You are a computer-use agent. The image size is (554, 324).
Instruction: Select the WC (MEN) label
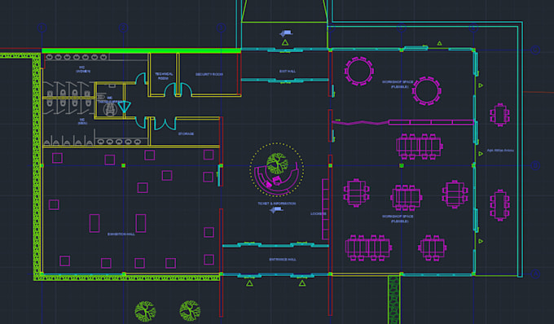[x=82, y=121]
